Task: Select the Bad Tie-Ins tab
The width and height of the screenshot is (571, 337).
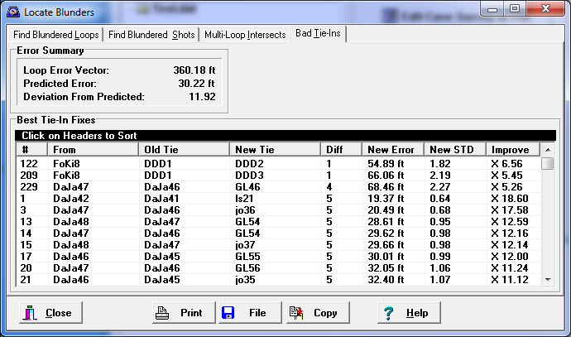Action: 319,34
